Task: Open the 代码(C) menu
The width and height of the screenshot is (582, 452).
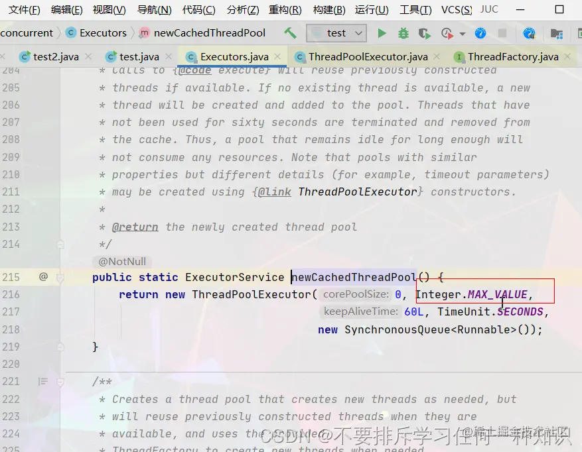Action: (198, 10)
